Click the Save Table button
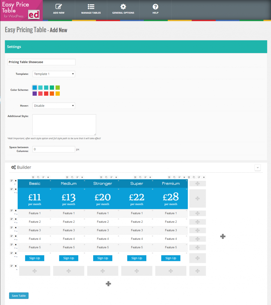Screen dimensions: 271x305 19,295
